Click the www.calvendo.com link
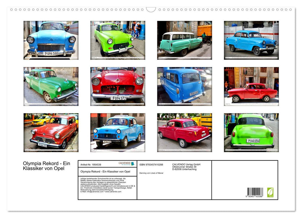This screenshot has width=302, height=218. point(113,192)
